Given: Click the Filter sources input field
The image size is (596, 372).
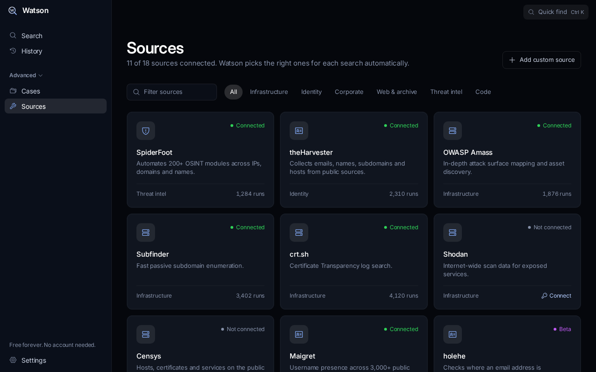Looking at the screenshot, I should 172,92.
